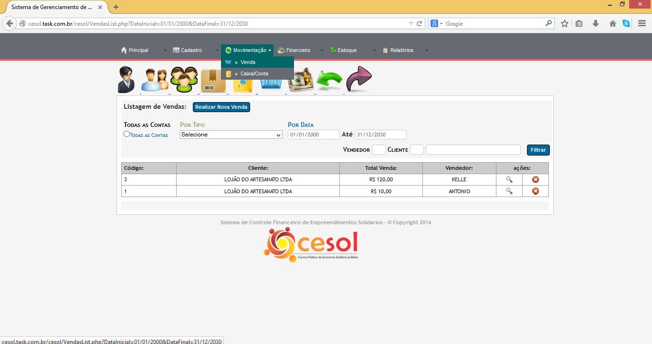652x344 pixels.
Task: Delete the R$ 10,00 sale by ANTONIO
Action: point(536,191)
